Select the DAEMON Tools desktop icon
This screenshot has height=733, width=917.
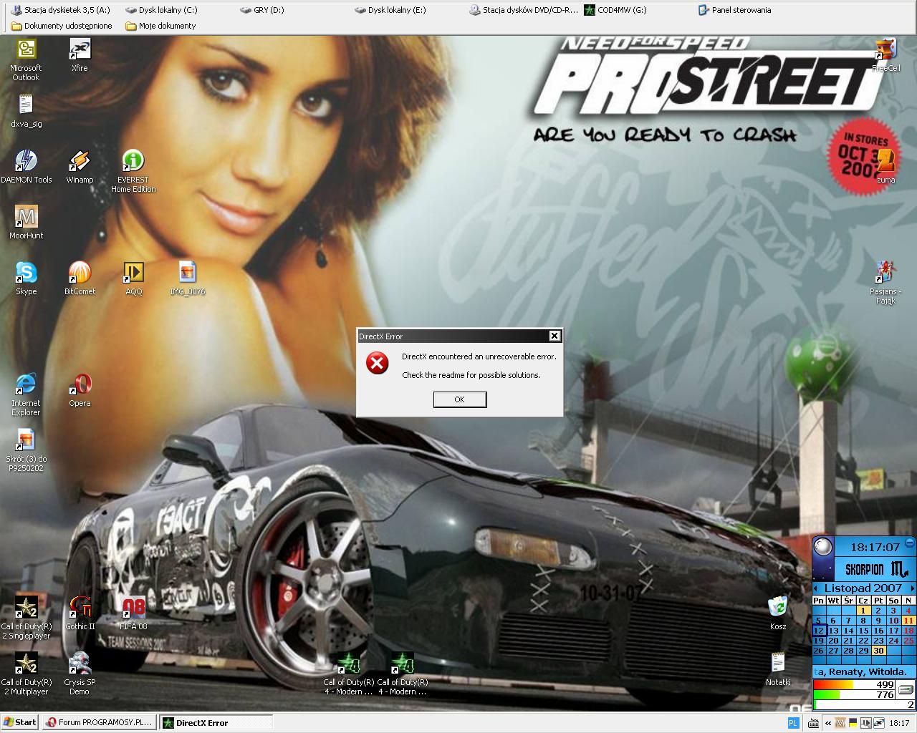click(26, 168)
